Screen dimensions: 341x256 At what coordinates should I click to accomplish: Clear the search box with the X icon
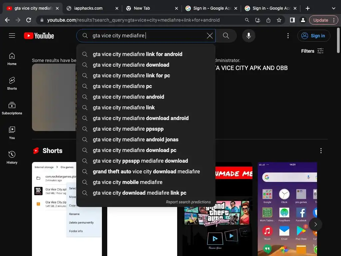click(210, 36)
